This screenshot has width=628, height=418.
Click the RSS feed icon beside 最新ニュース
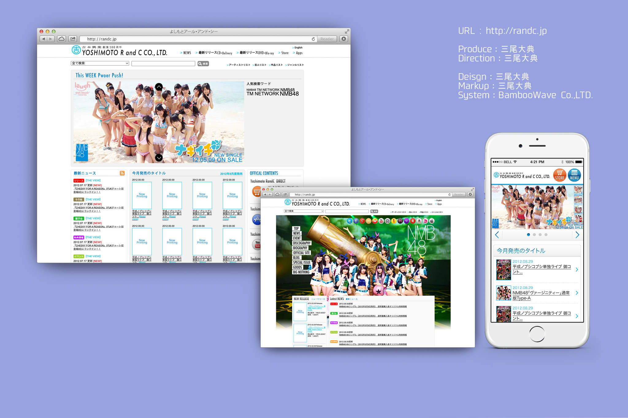pos(122,173)
